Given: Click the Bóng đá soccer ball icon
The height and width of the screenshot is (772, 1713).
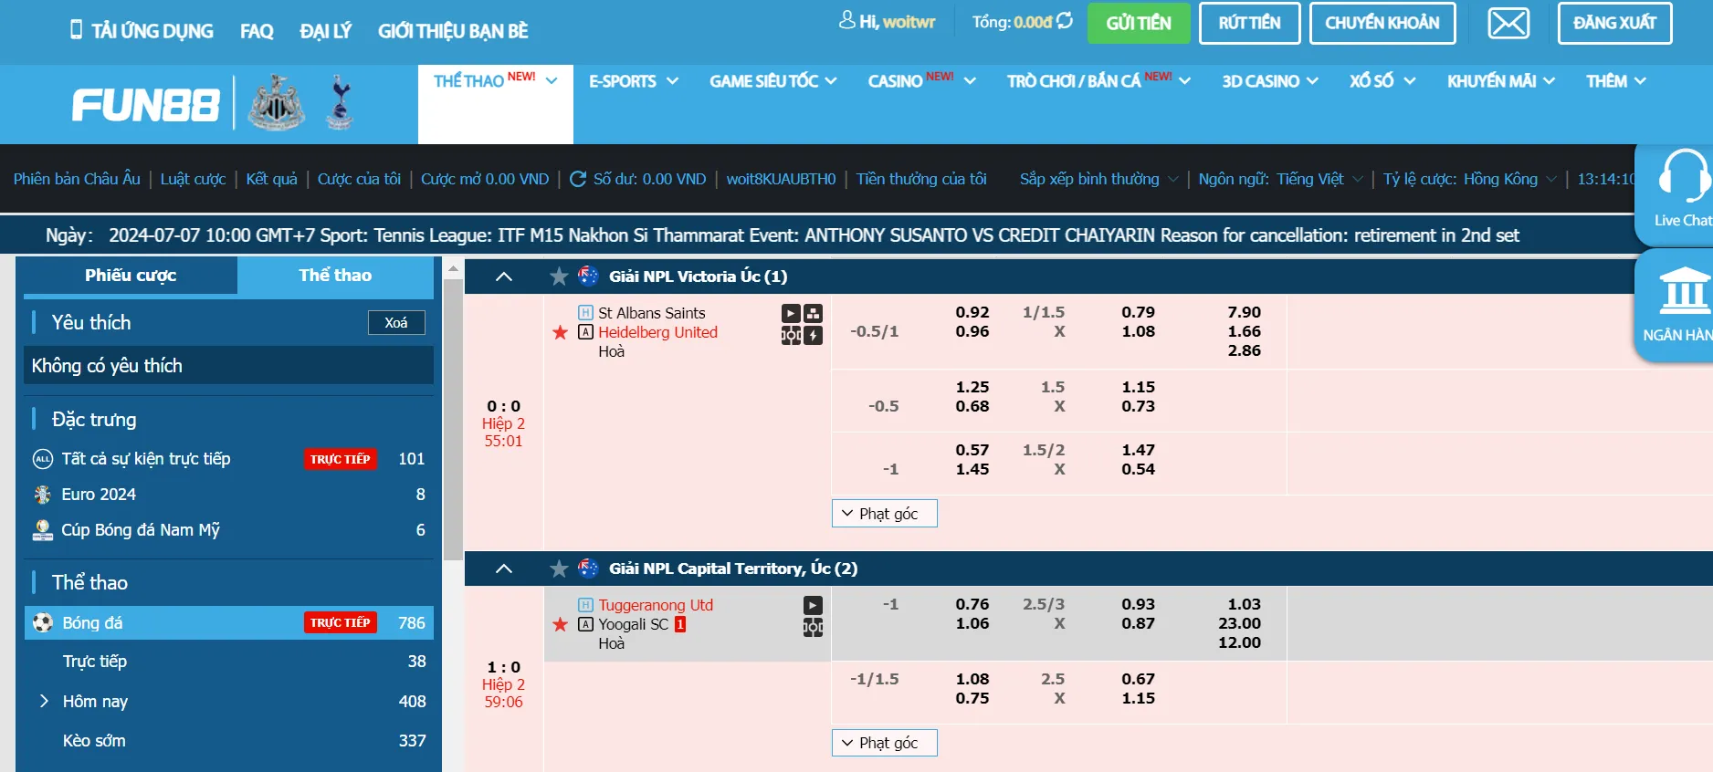Looking at the screenshot, I should coord(43,622).
